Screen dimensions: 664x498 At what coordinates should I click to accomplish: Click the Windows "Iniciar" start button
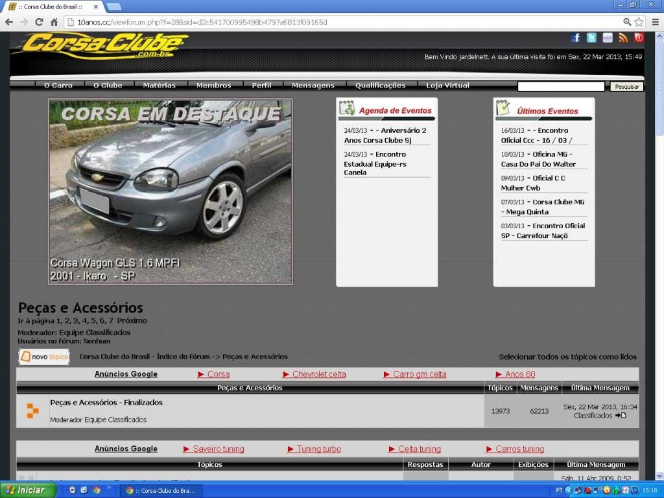(25, 490)
